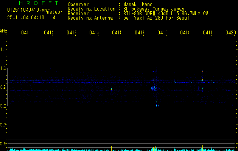Click the 0412 time marker

coord(48,32)
